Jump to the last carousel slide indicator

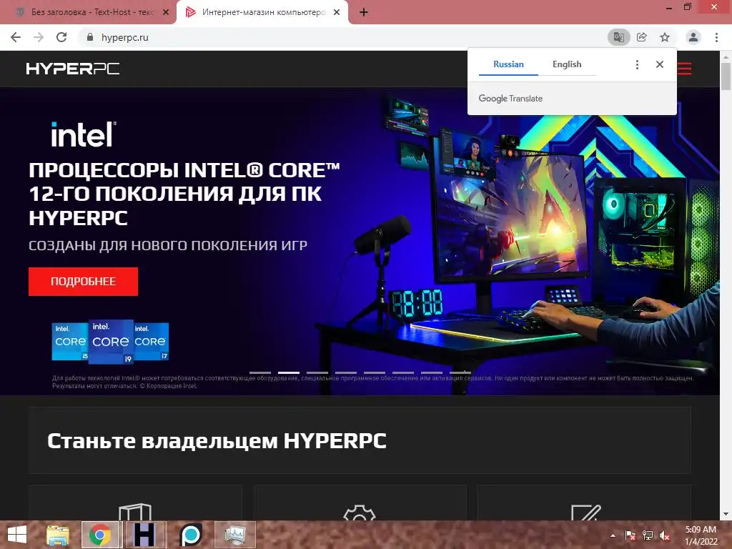point(460,372)
